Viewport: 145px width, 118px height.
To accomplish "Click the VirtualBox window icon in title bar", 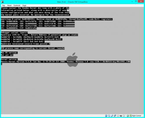I will click(2, 2).
